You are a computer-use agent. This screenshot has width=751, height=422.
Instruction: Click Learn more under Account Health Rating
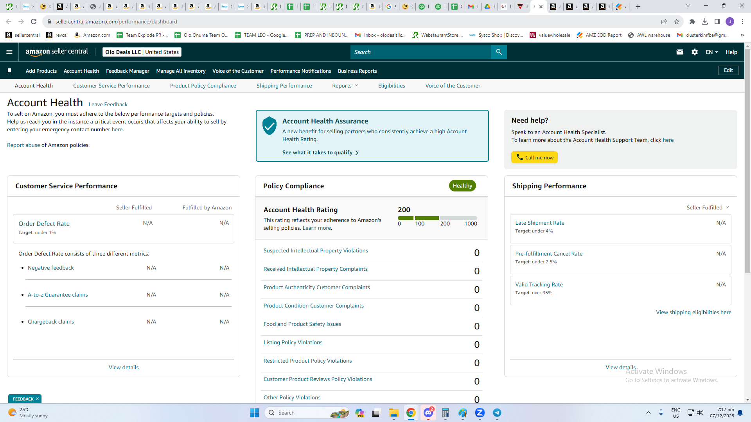point(316,228)
